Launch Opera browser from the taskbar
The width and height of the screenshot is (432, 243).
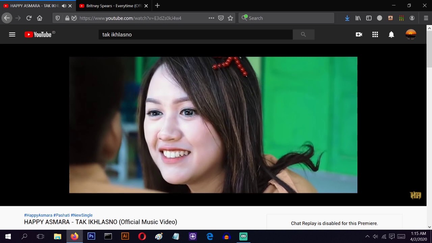coord(142,237)
